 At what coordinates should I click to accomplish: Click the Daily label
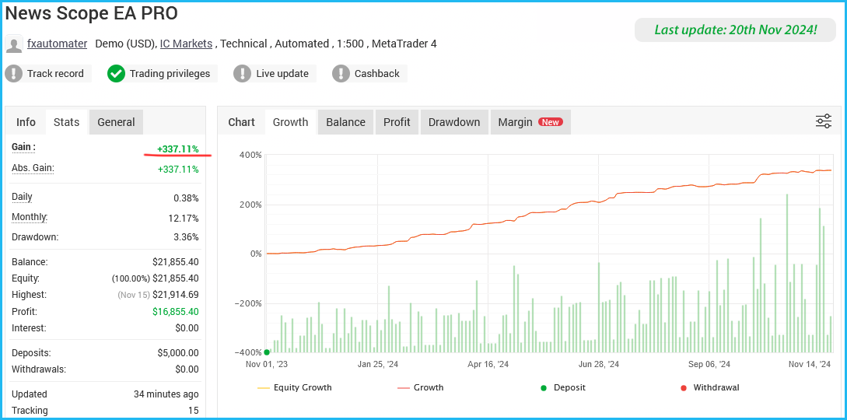pos(22,197)
